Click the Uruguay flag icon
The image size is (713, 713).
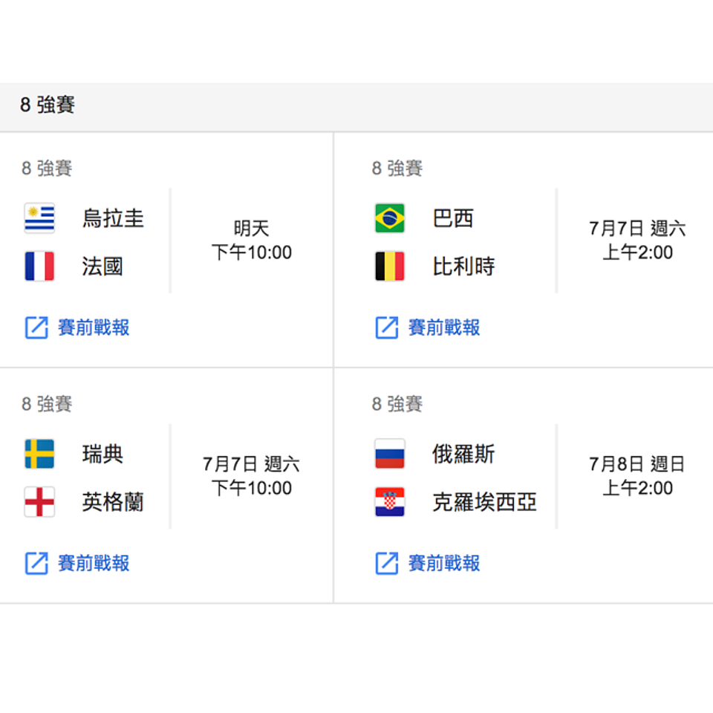tap(39, 218)
